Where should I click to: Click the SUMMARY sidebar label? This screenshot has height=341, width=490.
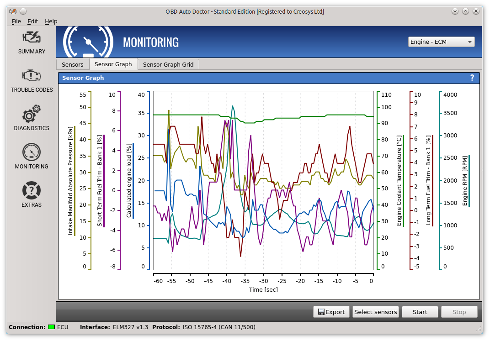32,52
